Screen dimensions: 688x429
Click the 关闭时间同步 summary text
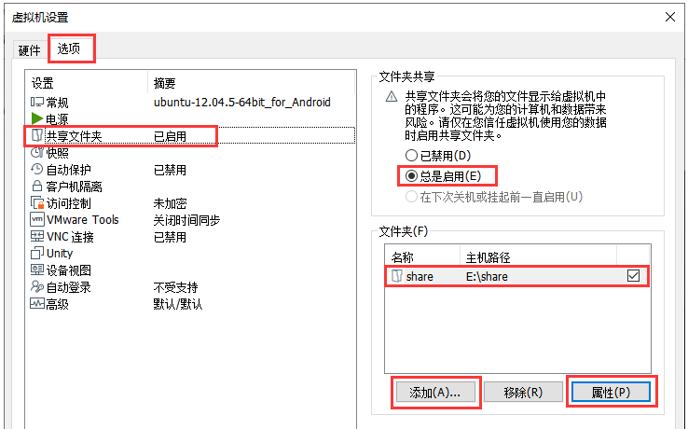[x=186, y=220]
